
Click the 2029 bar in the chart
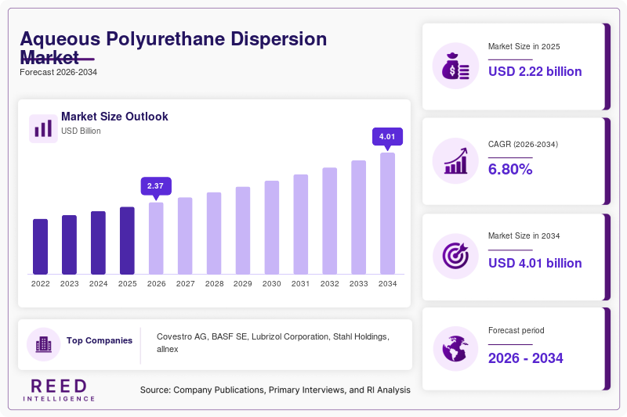(243, 231)
